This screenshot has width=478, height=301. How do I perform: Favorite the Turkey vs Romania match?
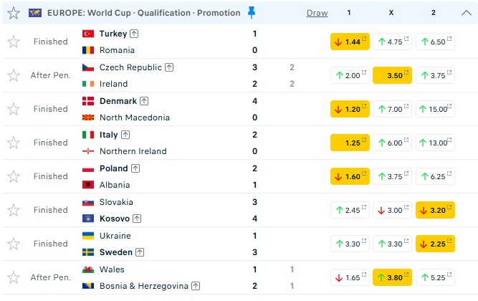tap(13, 42)
